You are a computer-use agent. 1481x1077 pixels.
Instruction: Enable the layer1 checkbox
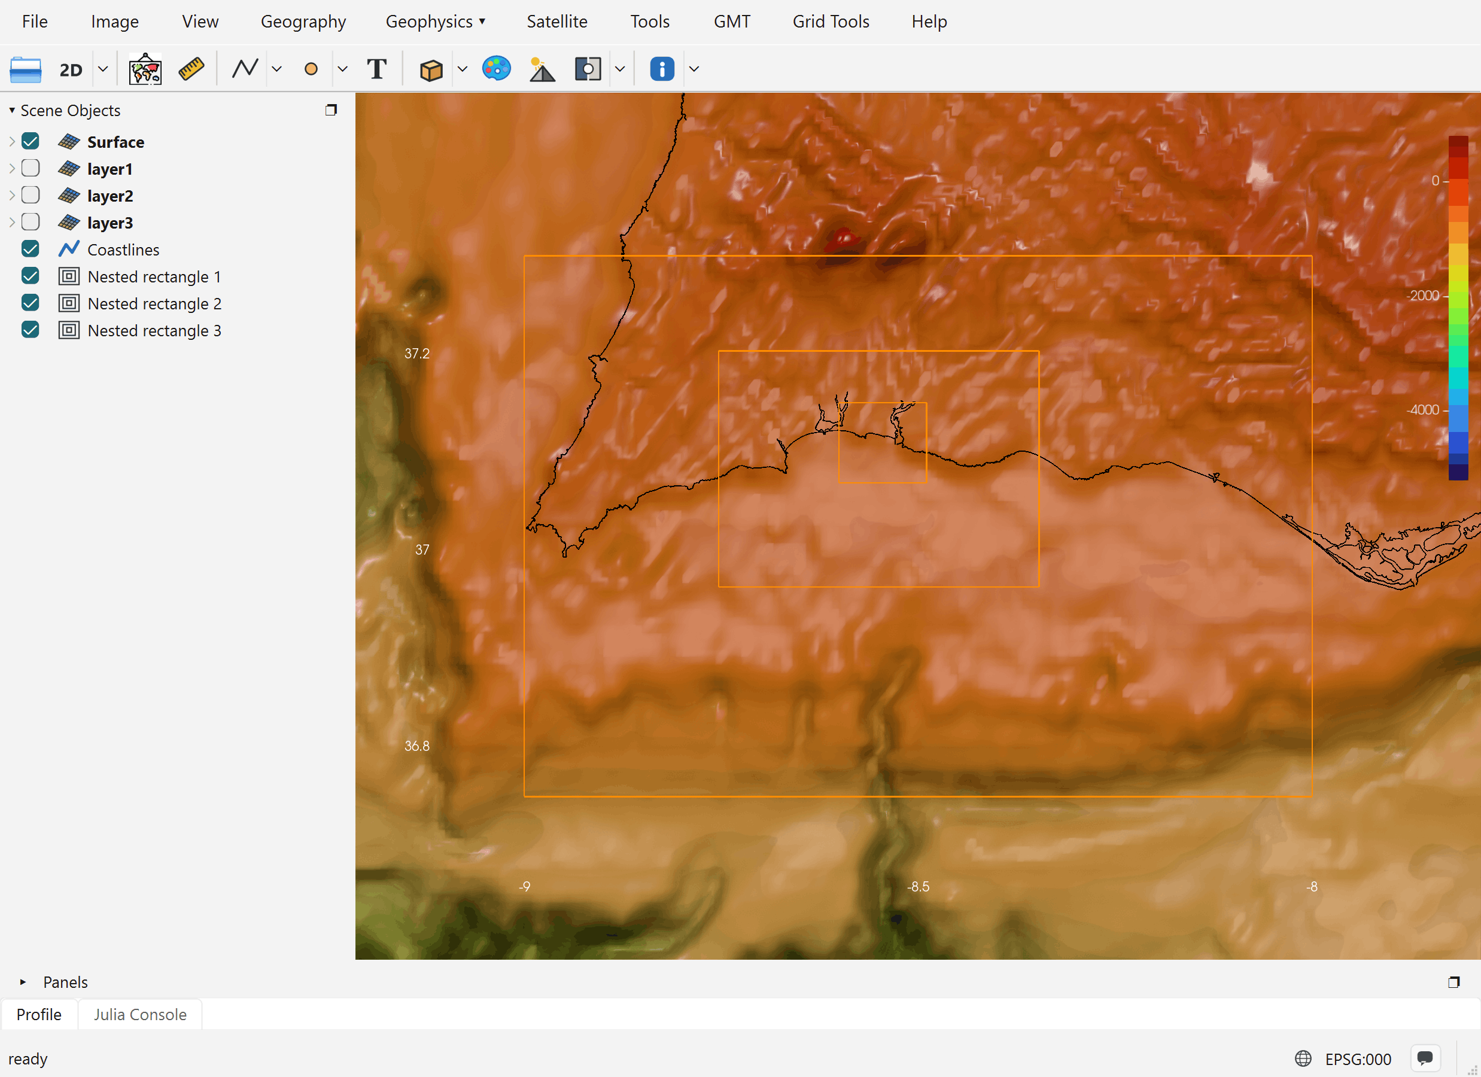[x=30, y=168]
